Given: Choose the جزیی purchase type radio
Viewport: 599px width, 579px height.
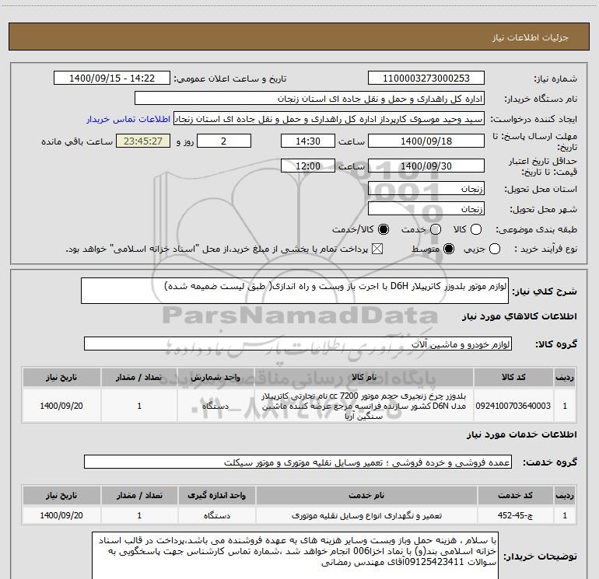Looking at the screenshot, I should 495,249.
